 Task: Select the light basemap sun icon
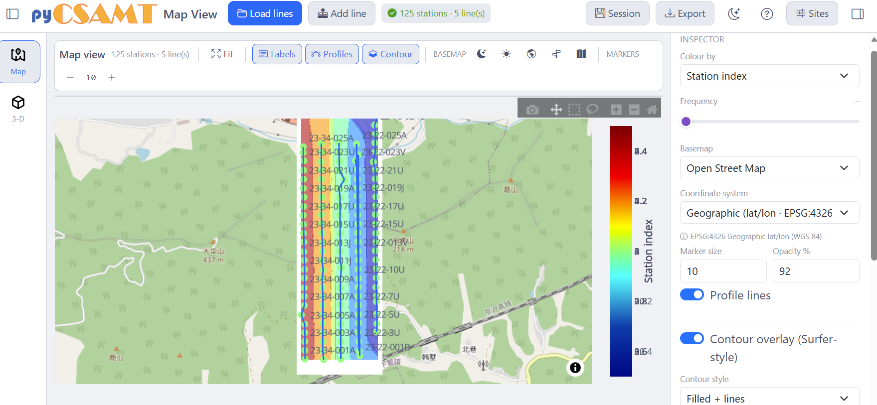507,54
